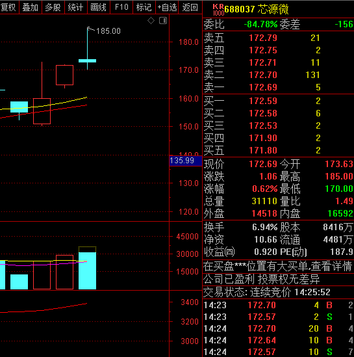Click the latest cyan volume bar
This screenshot has width=354, height=357.
87,271
